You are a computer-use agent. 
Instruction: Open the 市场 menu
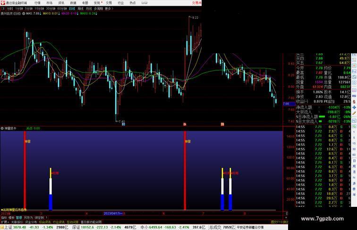49,3
